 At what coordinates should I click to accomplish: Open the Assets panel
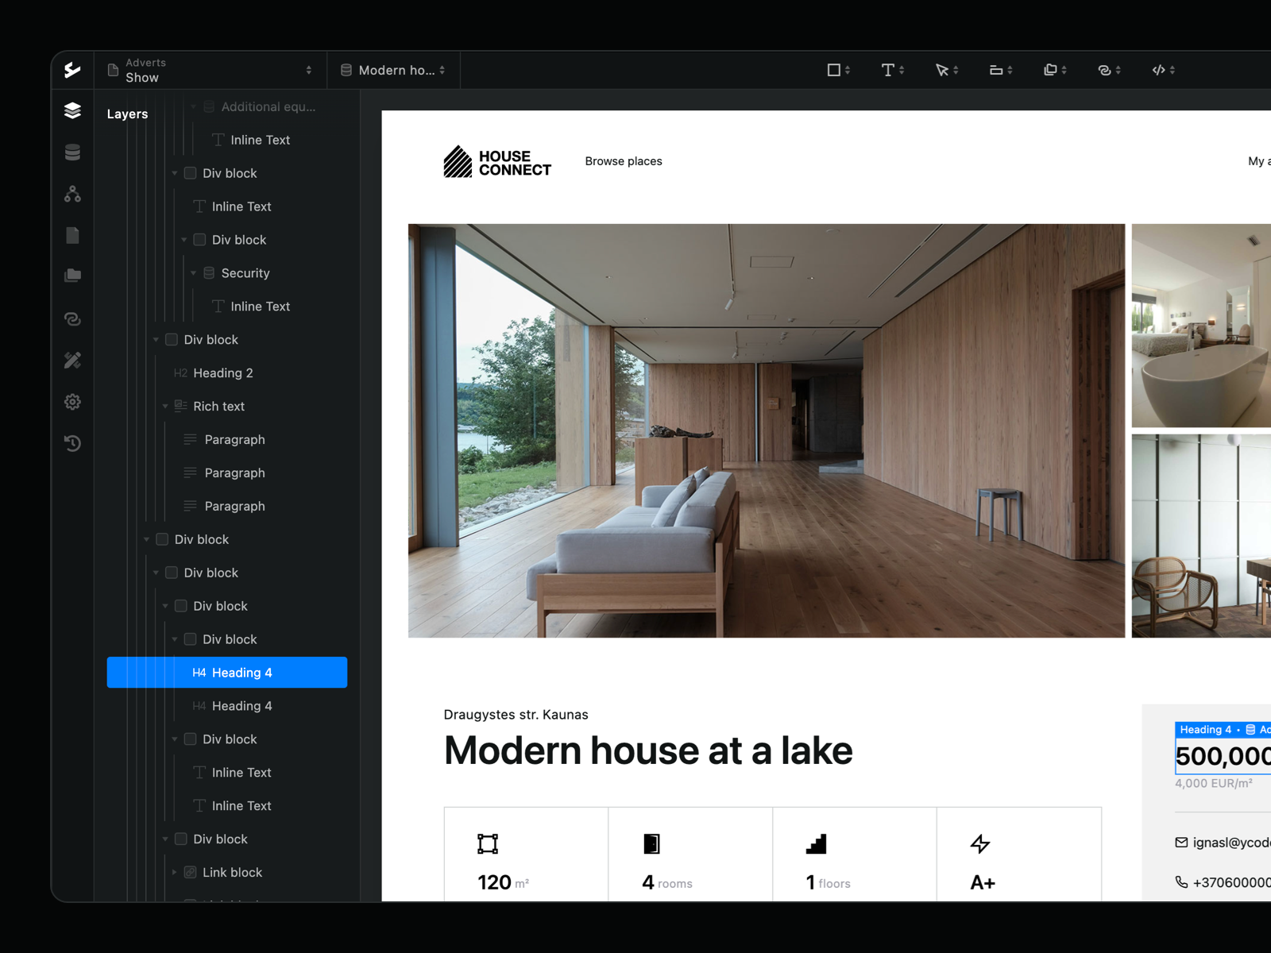click(x=73, y=275)
